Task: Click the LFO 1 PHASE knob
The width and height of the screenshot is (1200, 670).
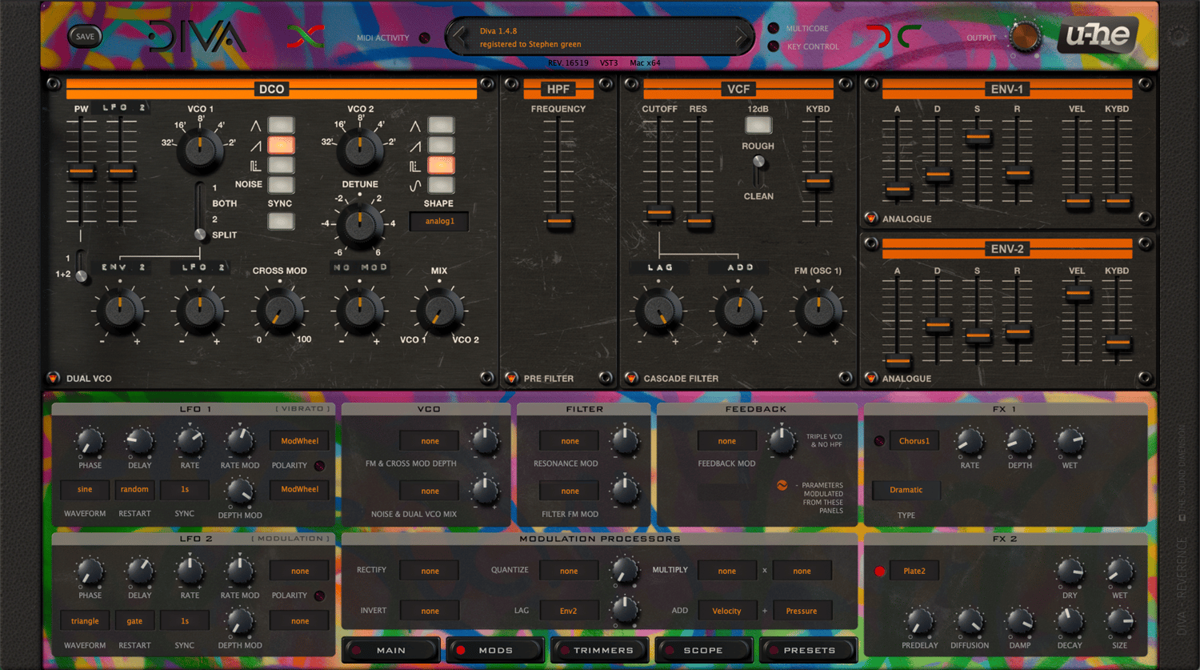Action: (90, 440)
